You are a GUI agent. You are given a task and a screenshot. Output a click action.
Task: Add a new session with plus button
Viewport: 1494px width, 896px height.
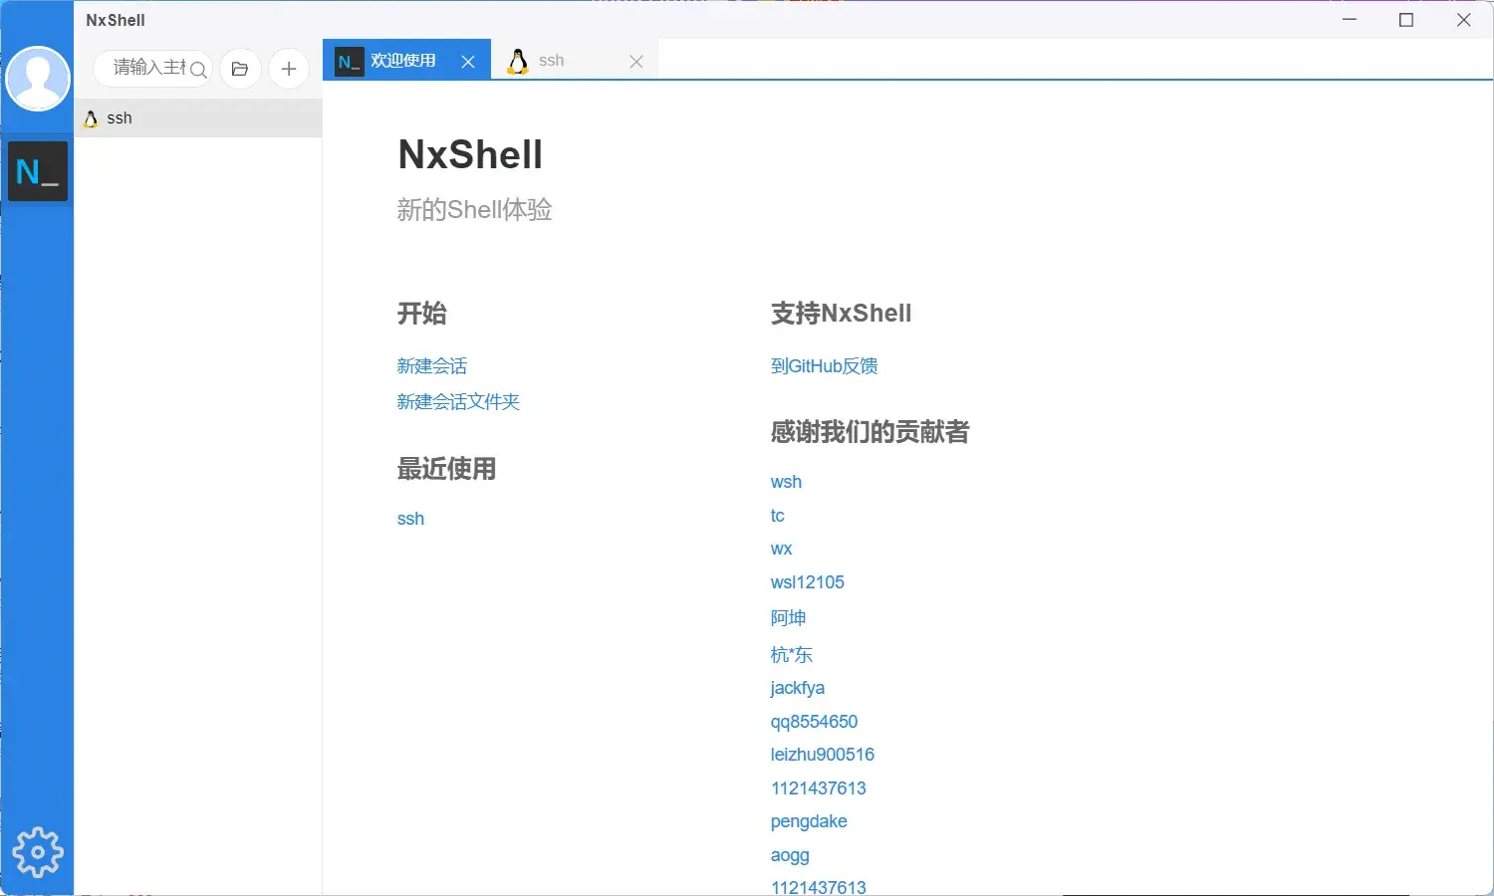click(289, 69)
